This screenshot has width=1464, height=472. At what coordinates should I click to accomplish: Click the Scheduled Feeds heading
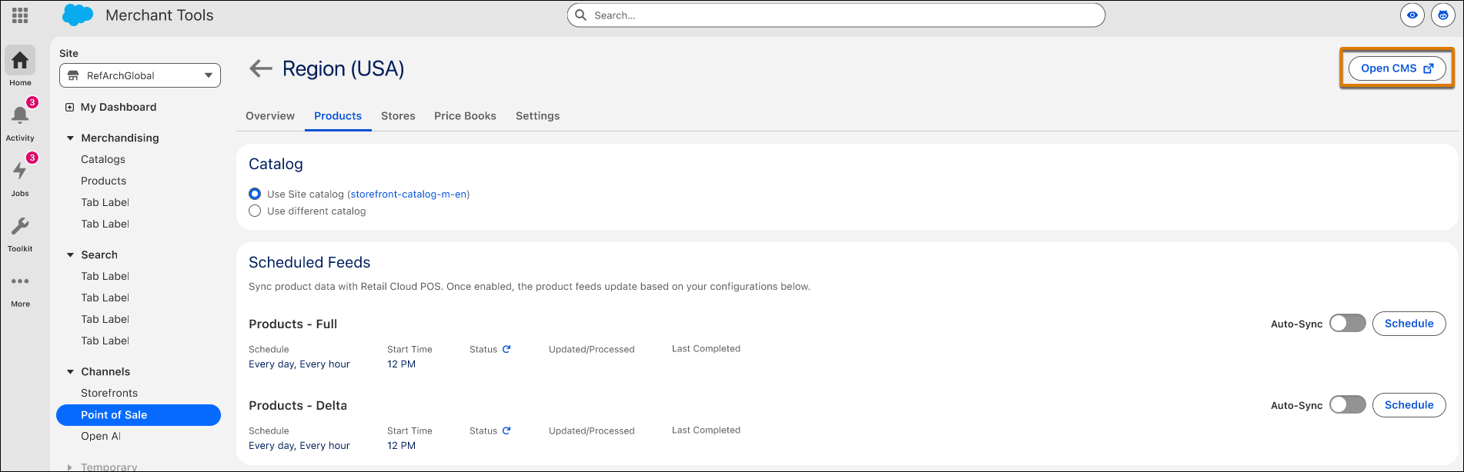(x=309, y=263)
